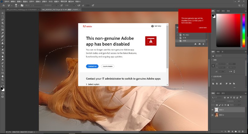Open the search icon in options bar
Image resolution: width=248 pixels, height=134 pixels.
point(239,6)
